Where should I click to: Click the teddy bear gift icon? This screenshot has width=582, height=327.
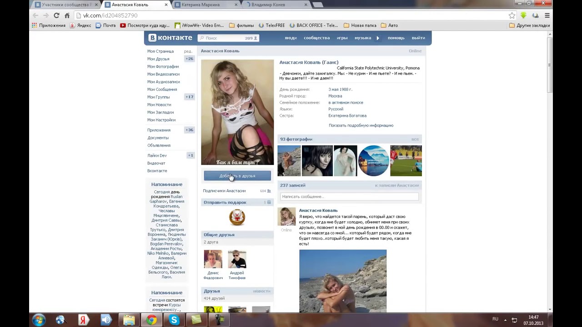(237, 217)
